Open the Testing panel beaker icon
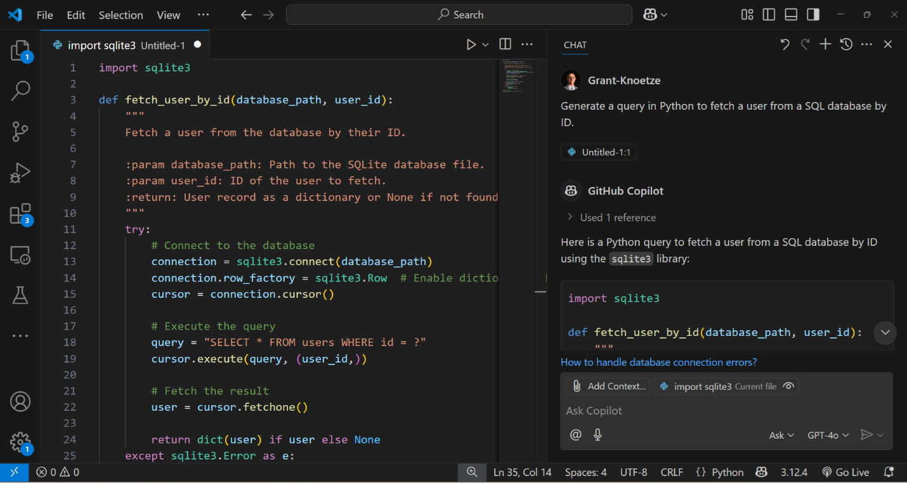This screenshot has height=483, width=907. (x=20, y=295)
